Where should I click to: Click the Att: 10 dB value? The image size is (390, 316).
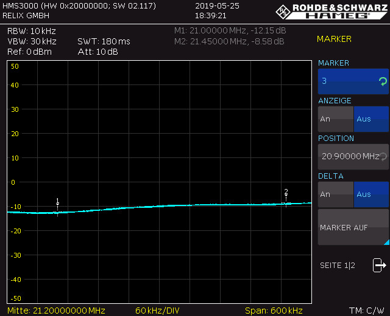(97, 52)
